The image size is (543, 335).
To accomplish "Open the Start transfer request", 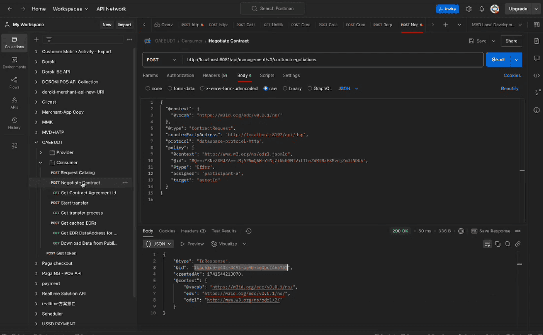I will pos(75,203).
